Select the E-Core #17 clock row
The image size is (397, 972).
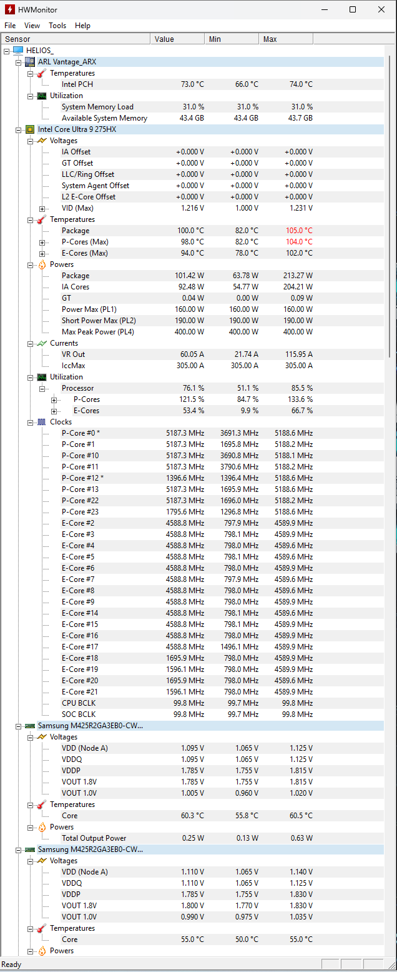click(x=192, y=647)
